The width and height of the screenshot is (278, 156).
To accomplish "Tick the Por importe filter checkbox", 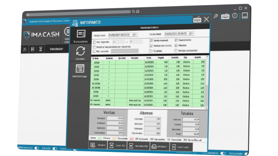I will (x=94, y=42).
